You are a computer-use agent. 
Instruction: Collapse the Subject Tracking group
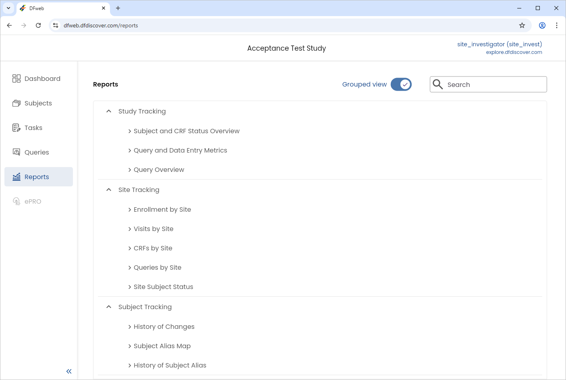[109, 307]
